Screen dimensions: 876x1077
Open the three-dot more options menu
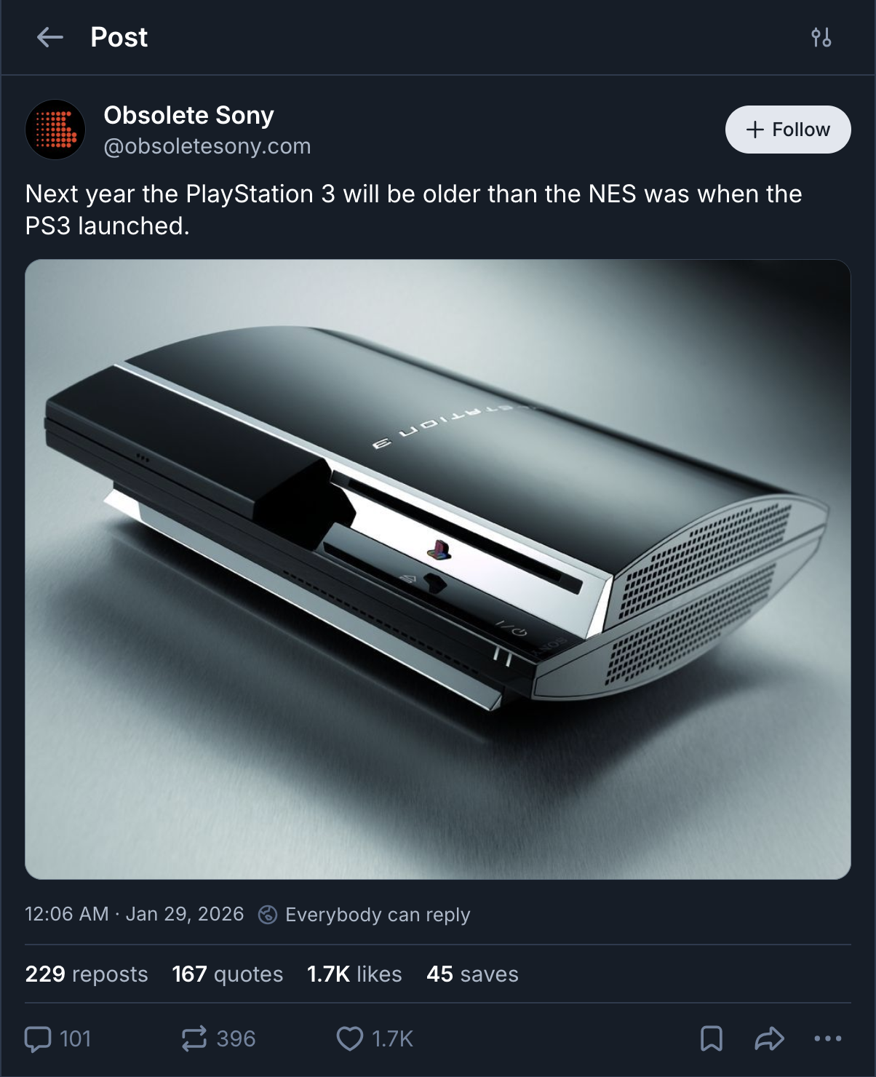coord(828,1038)
